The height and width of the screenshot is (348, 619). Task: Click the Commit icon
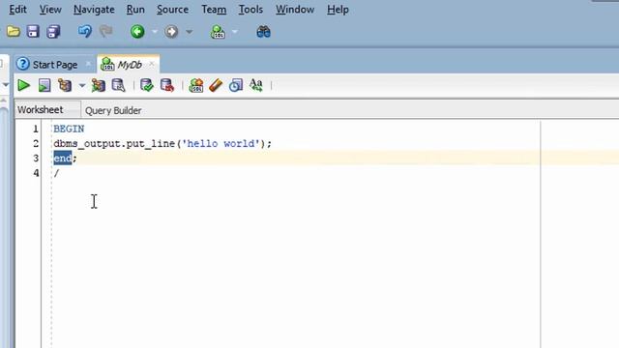pyautogui.click(x=146, y=85)
